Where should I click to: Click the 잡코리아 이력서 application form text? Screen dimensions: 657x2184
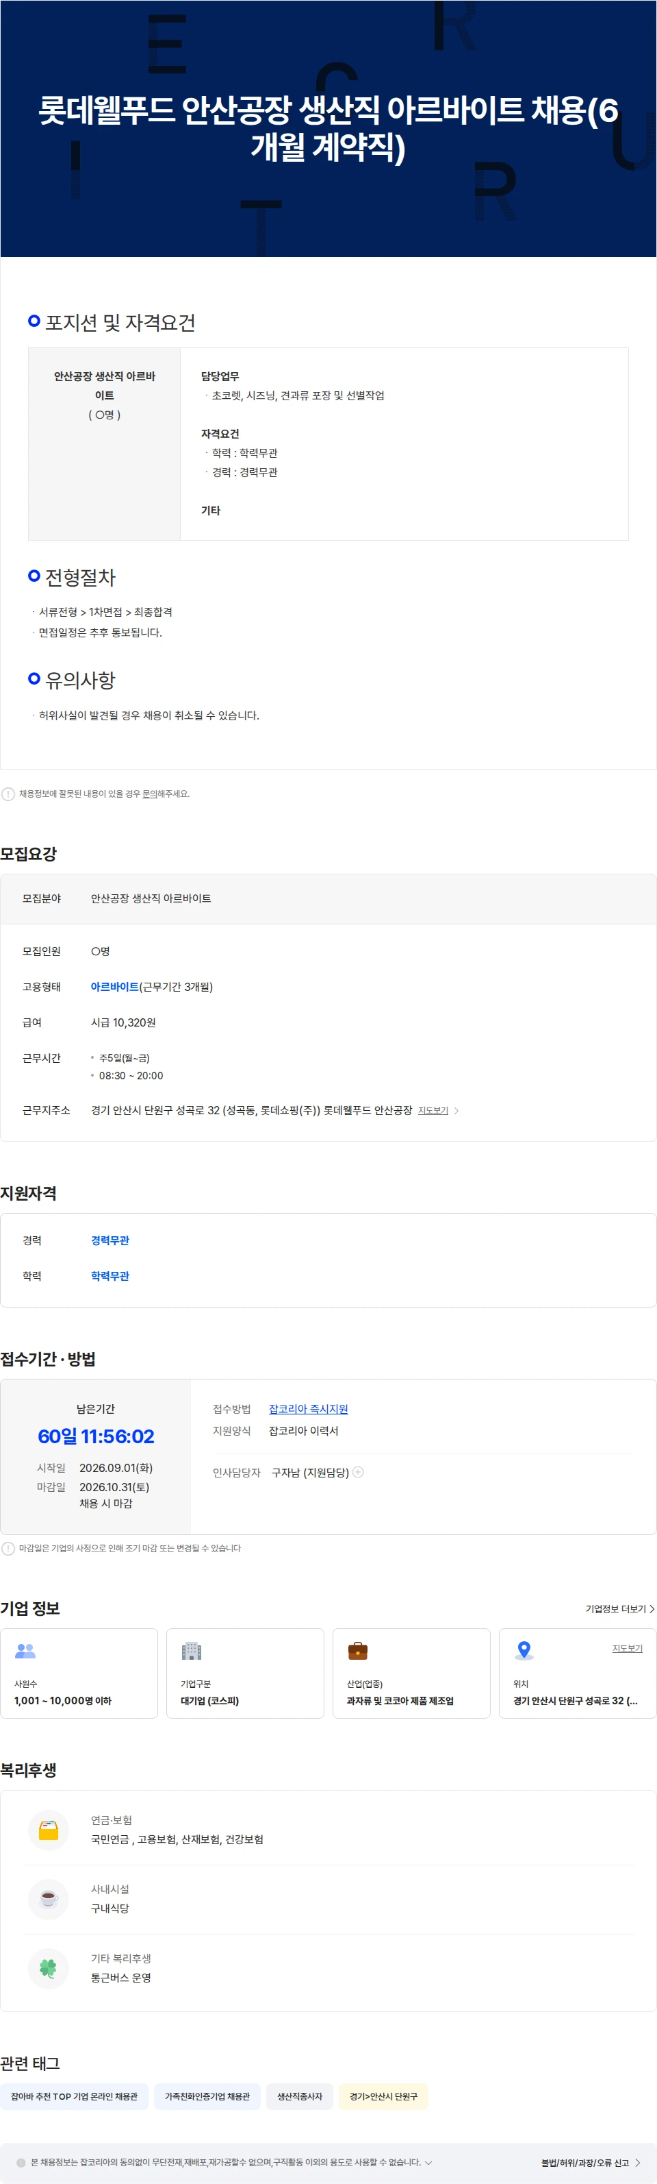[303, 1430]
